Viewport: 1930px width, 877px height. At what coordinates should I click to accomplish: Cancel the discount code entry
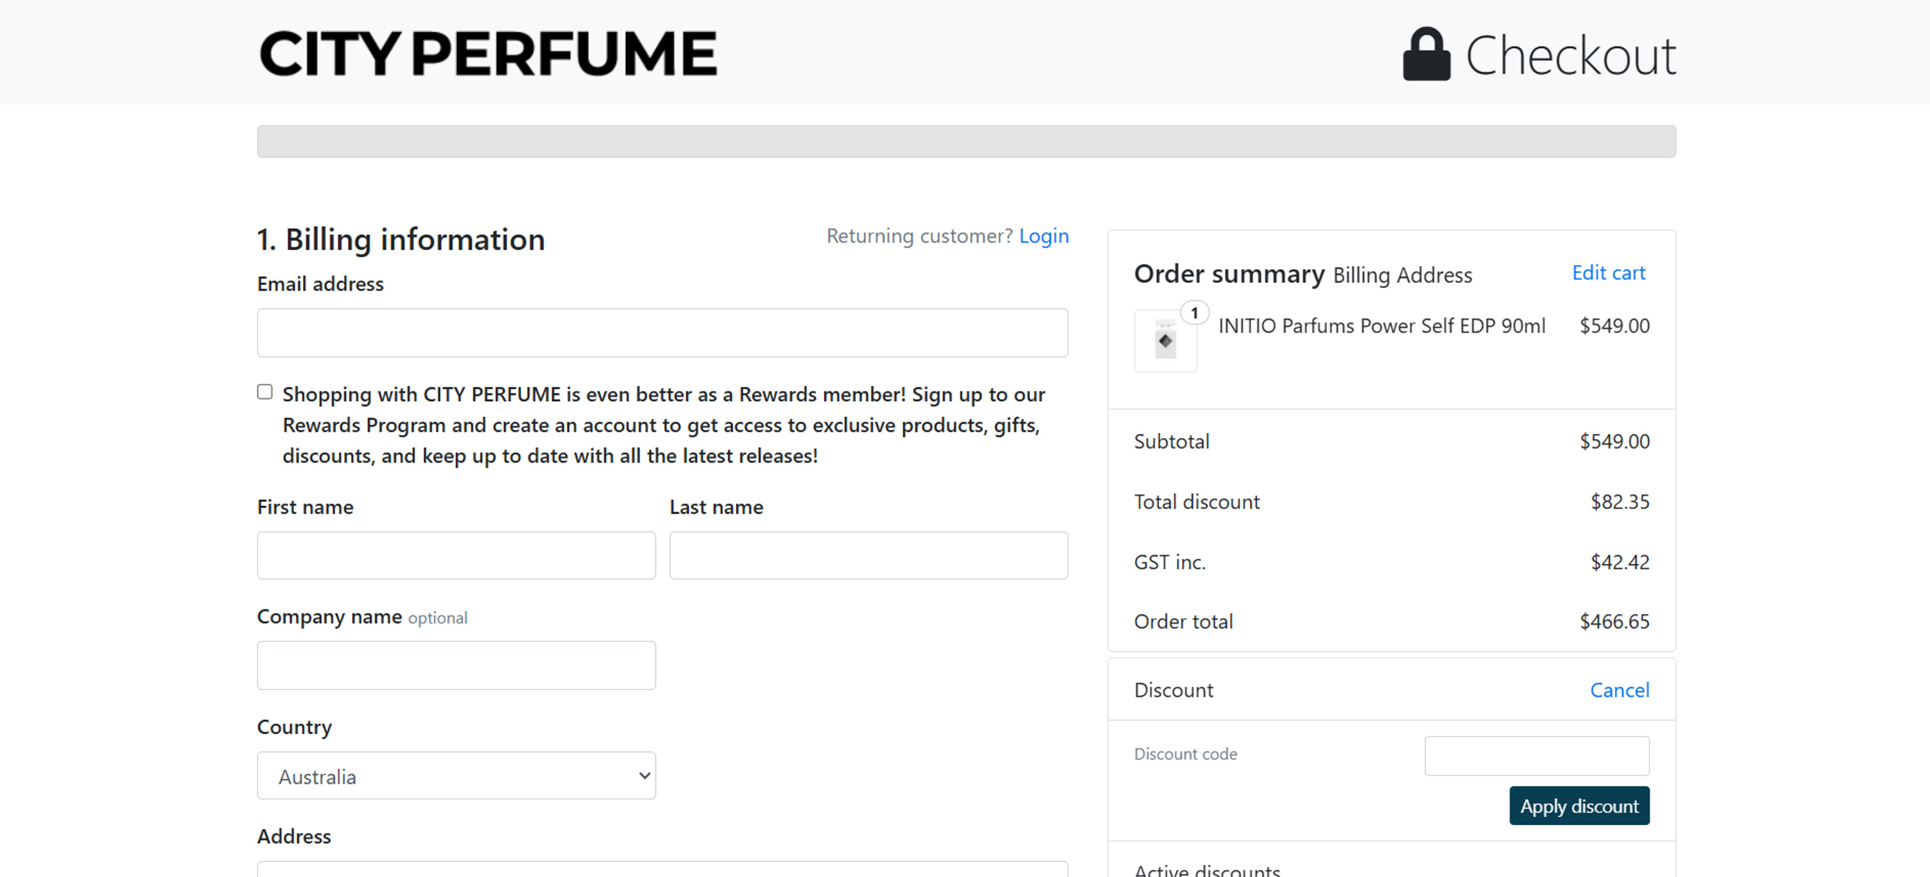[1619, 690]
